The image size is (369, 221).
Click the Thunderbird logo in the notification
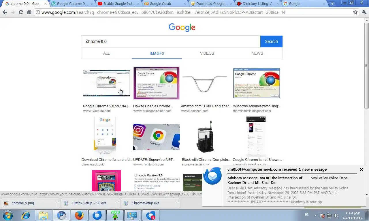(212, 176)
